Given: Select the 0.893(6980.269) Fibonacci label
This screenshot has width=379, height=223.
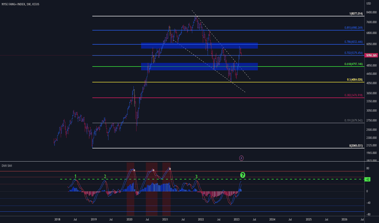Looking at the screenshot, I should 354,28.
